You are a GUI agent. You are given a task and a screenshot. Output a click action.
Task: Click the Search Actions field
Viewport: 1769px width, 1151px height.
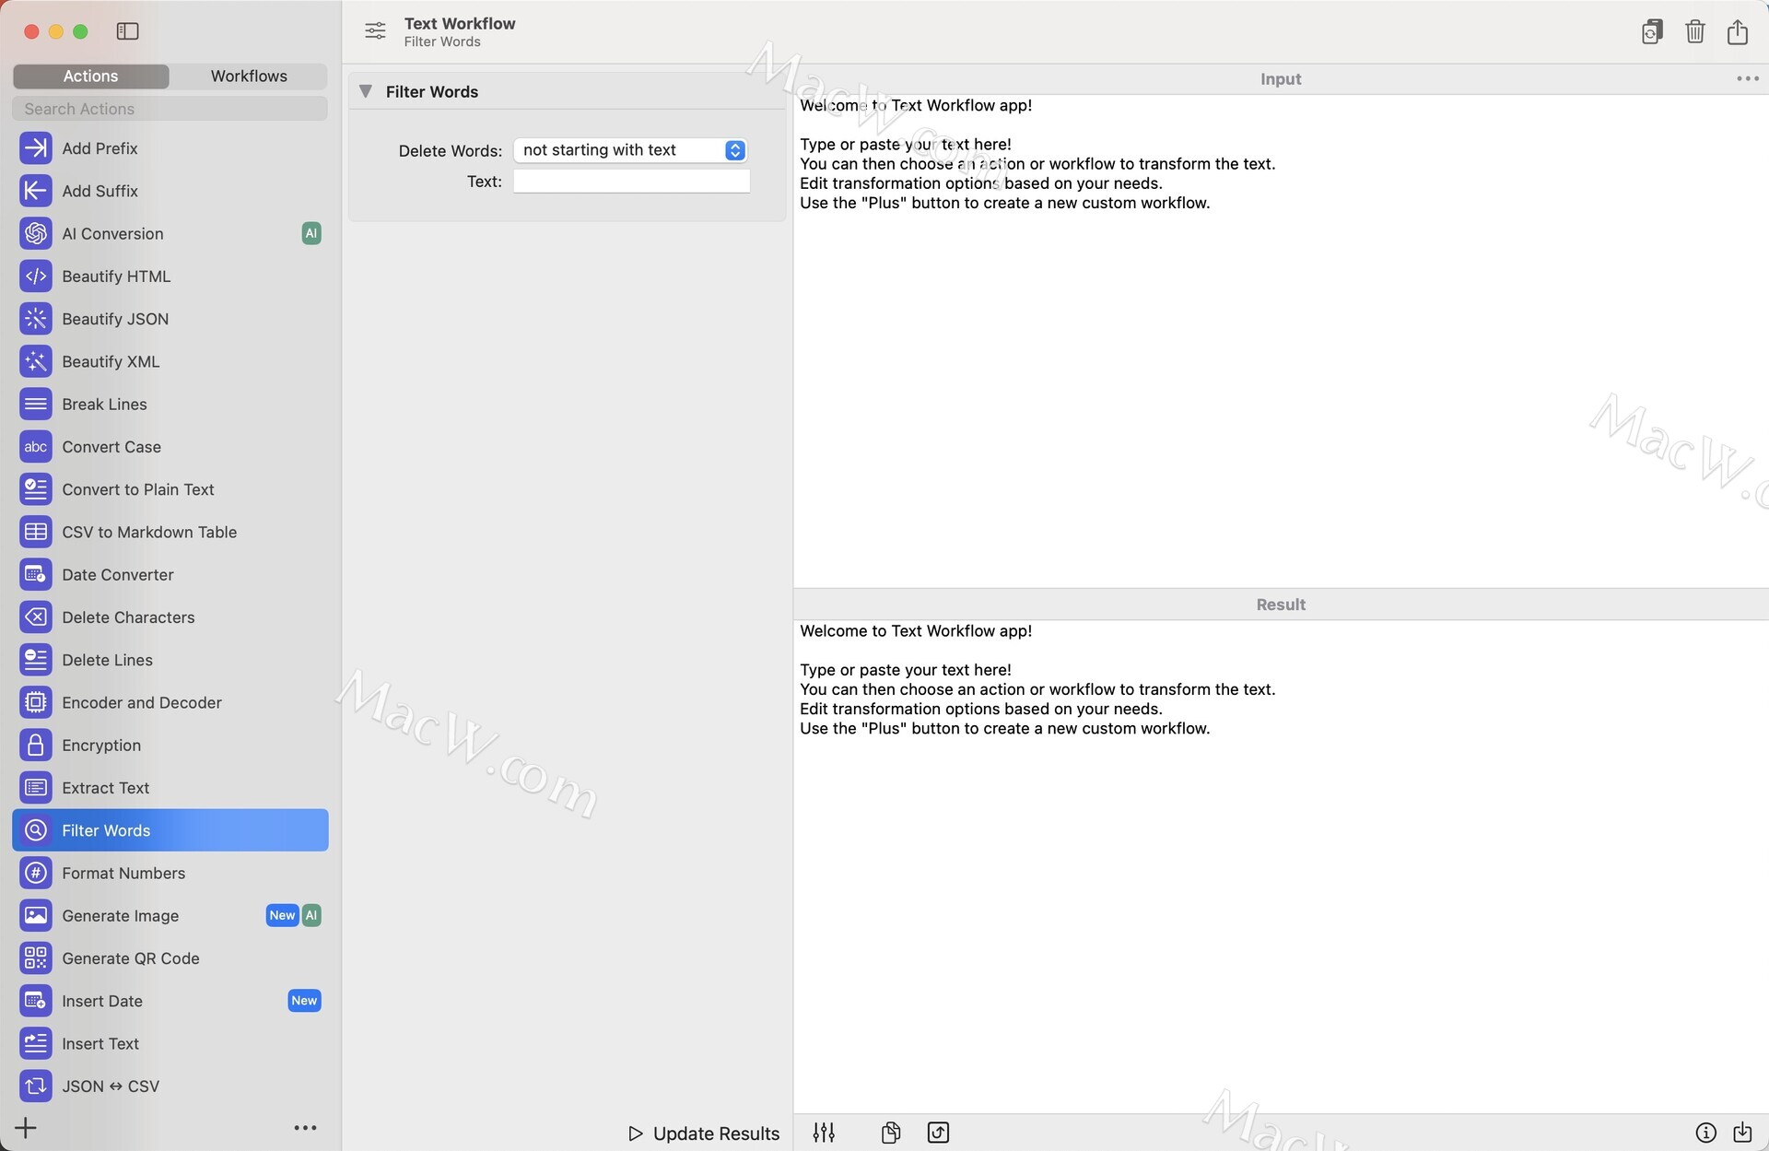click(x=170, y=109)
